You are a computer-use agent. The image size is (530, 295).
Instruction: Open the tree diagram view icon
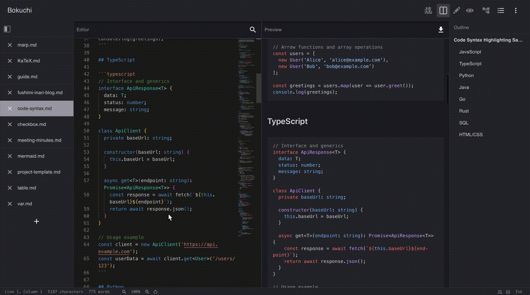(486, 11)
